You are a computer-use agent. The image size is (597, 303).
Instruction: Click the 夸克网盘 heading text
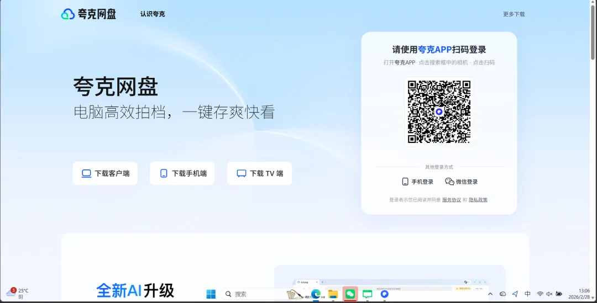pyautogui.click(x=116, y=87)
